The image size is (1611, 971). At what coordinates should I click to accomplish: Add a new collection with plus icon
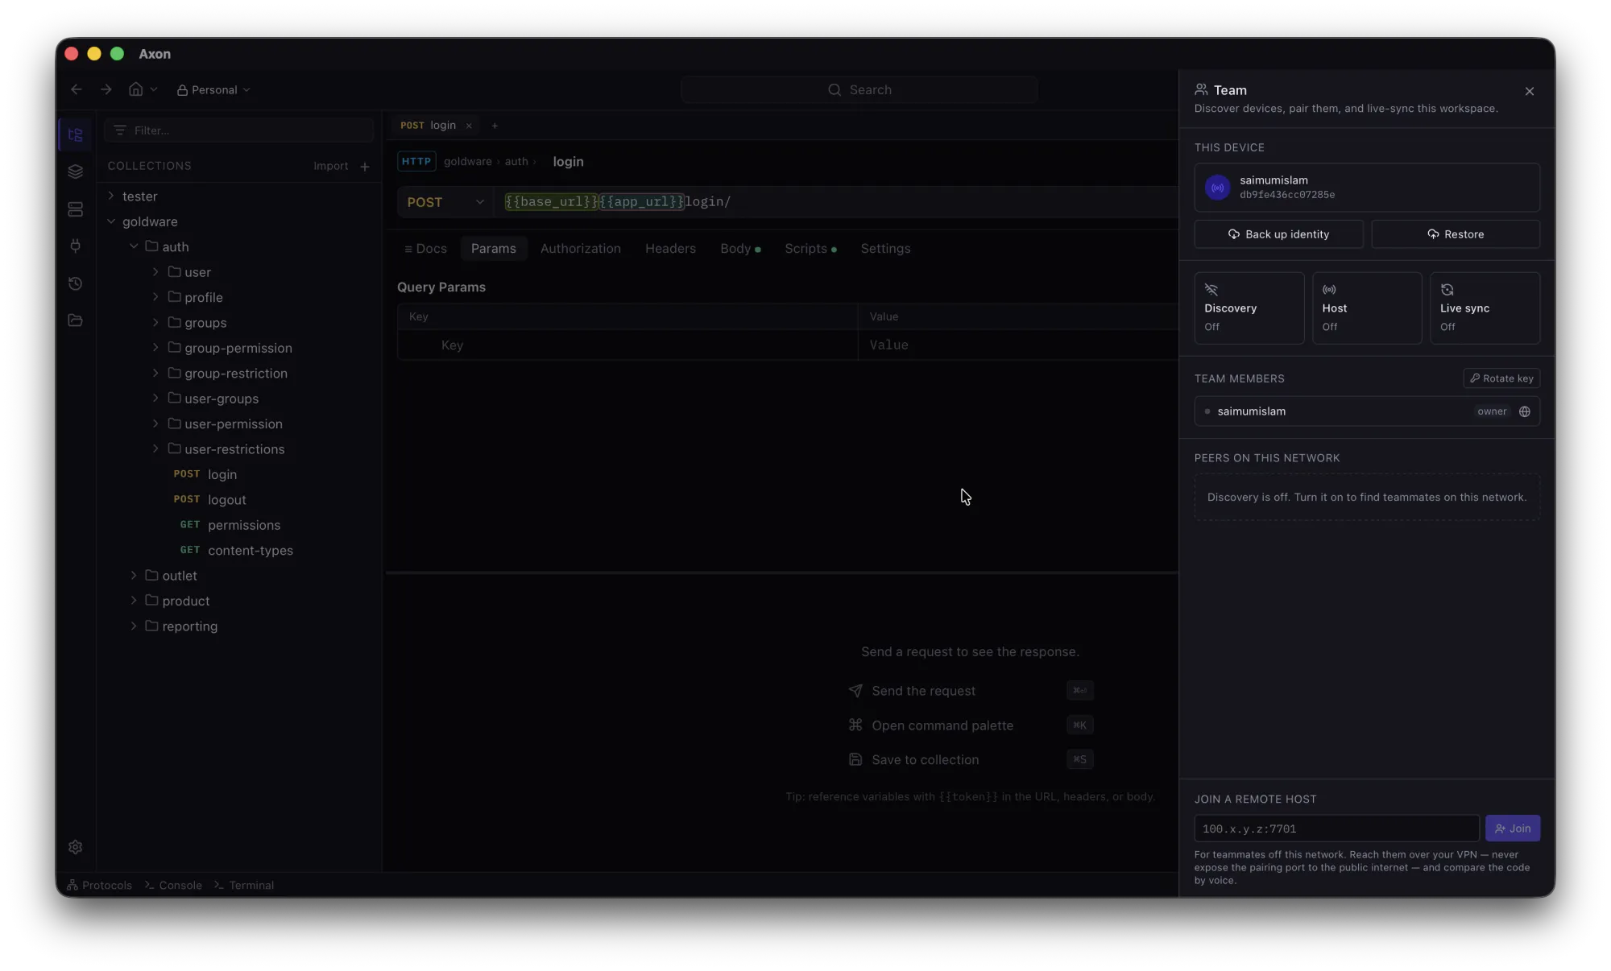tap(365, 167)
